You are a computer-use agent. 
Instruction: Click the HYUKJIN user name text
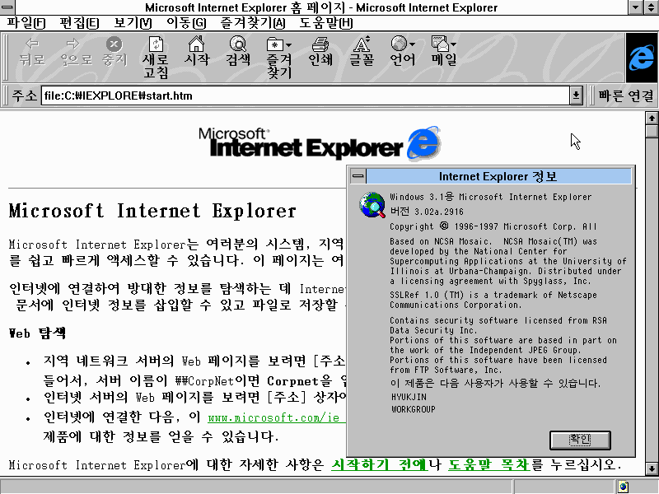(409, 397)
